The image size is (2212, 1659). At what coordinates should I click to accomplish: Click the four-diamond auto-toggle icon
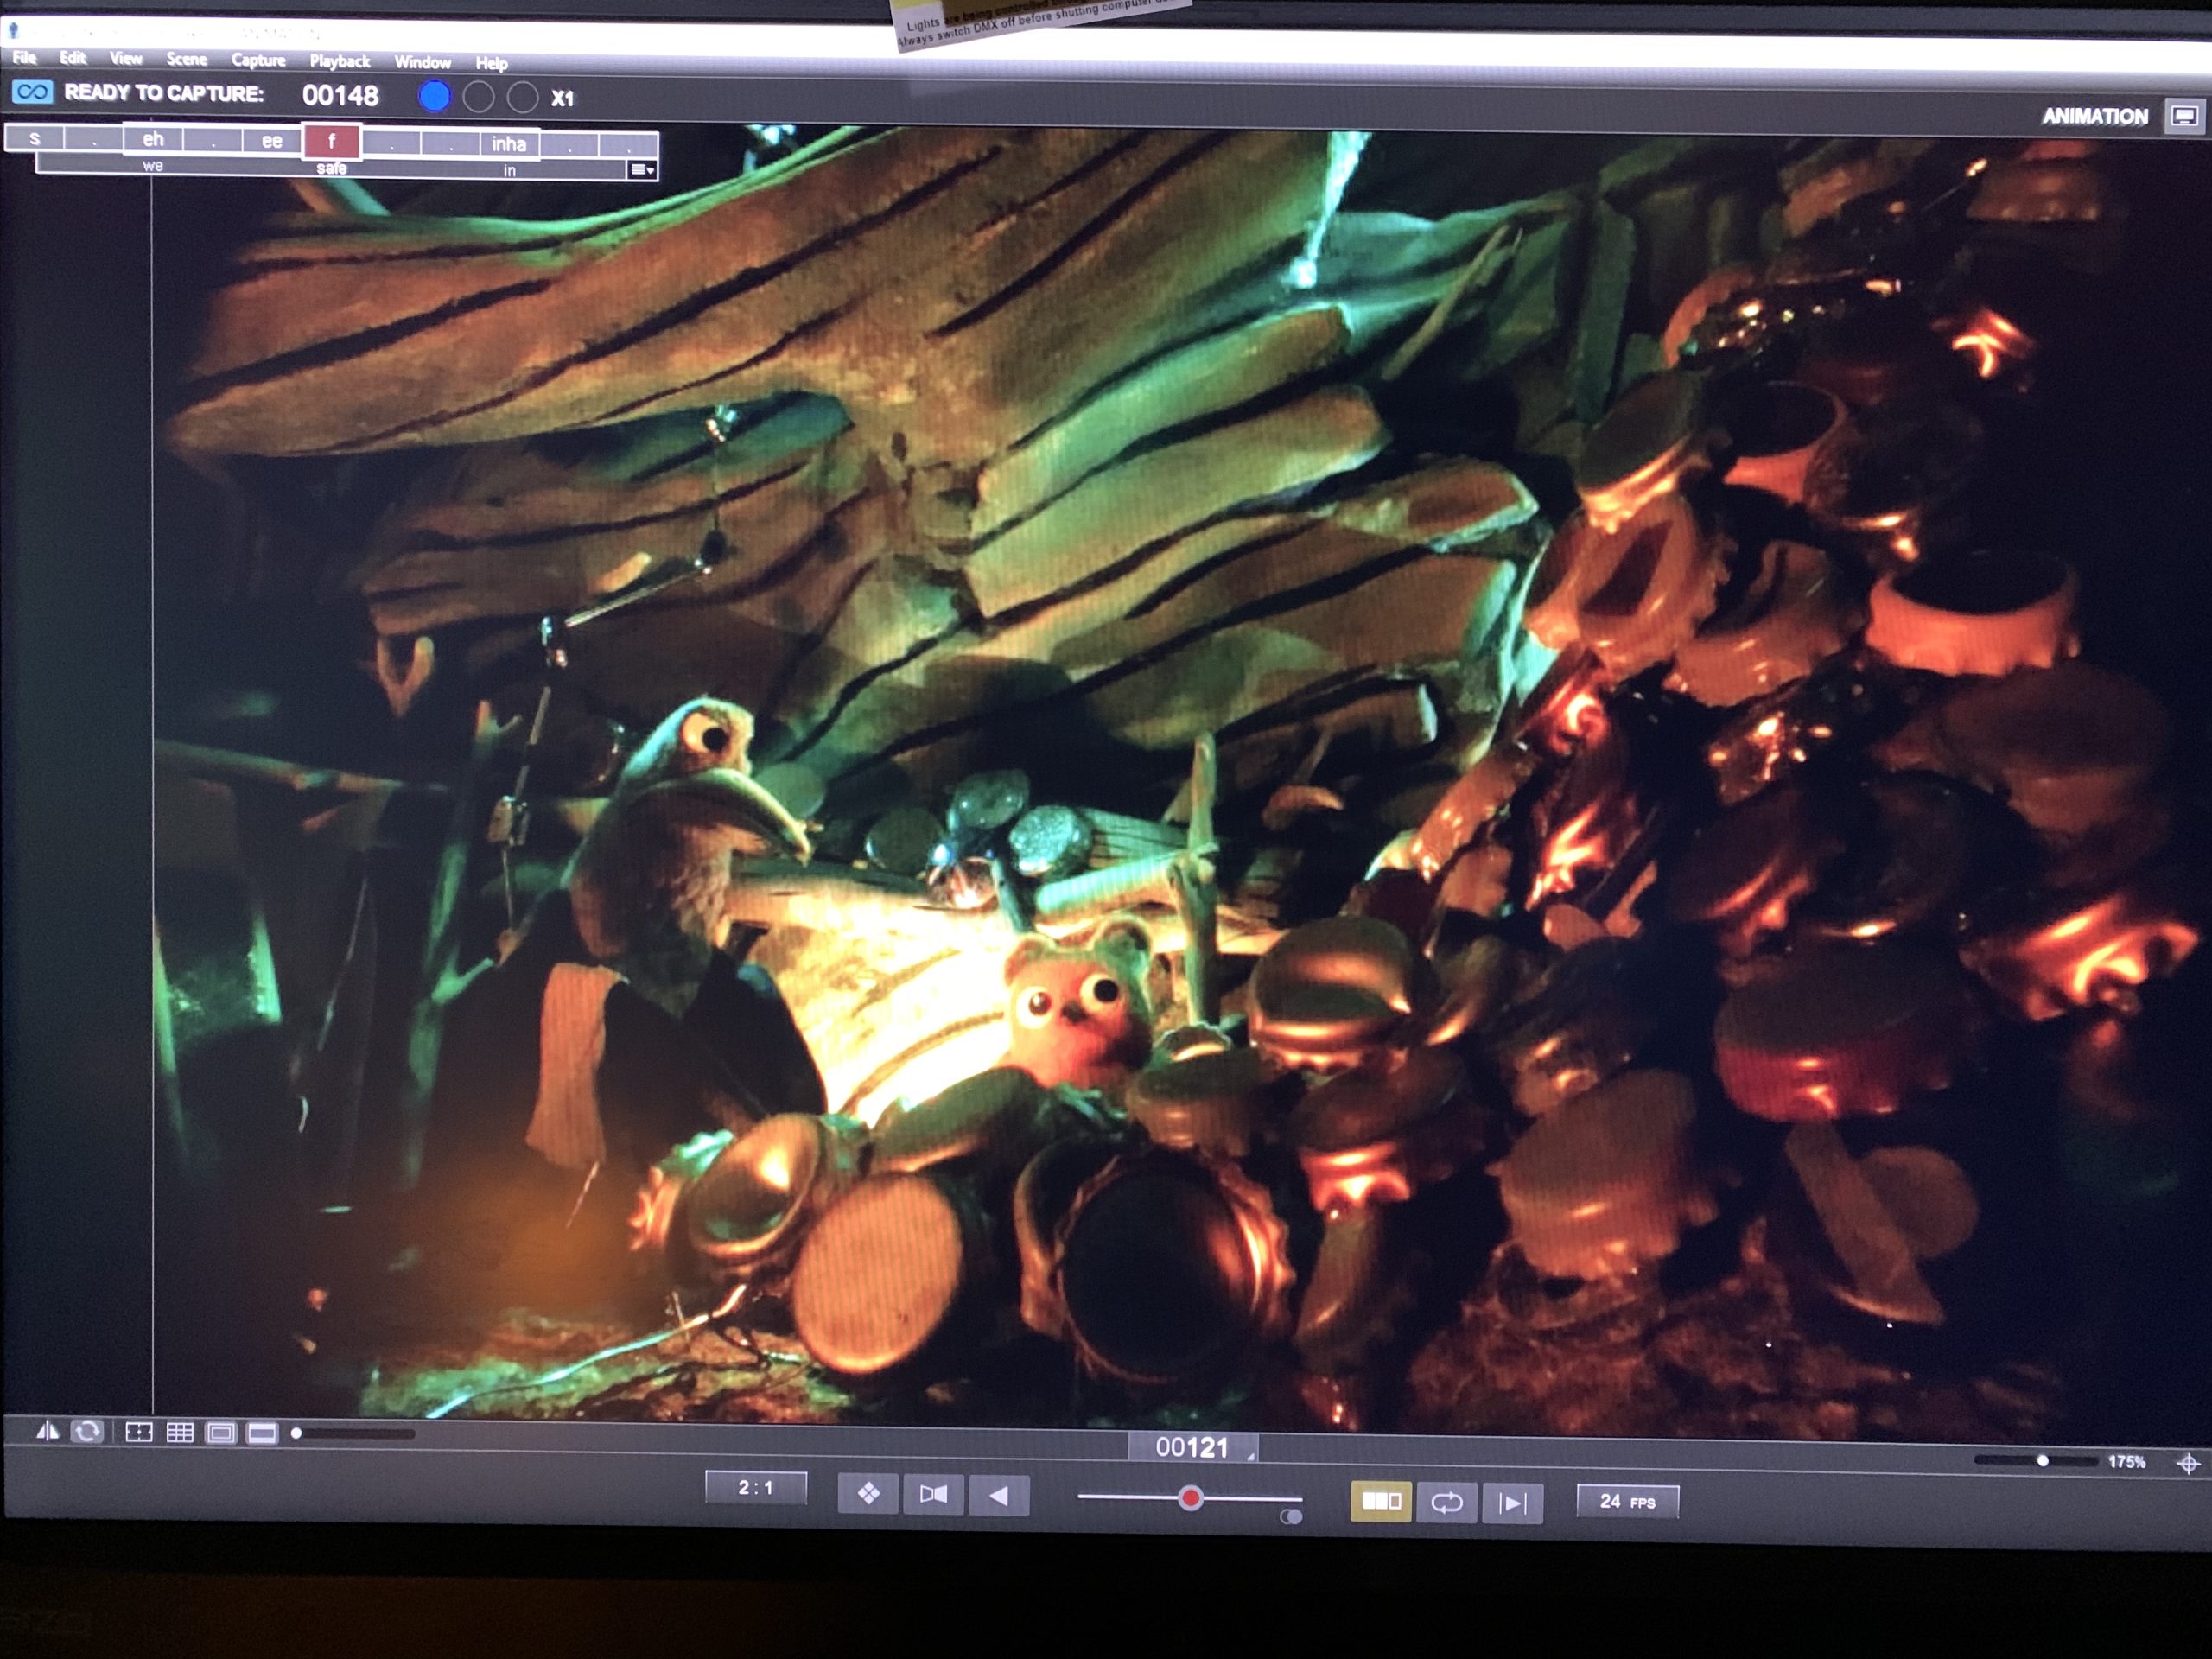coord(868,1494)
